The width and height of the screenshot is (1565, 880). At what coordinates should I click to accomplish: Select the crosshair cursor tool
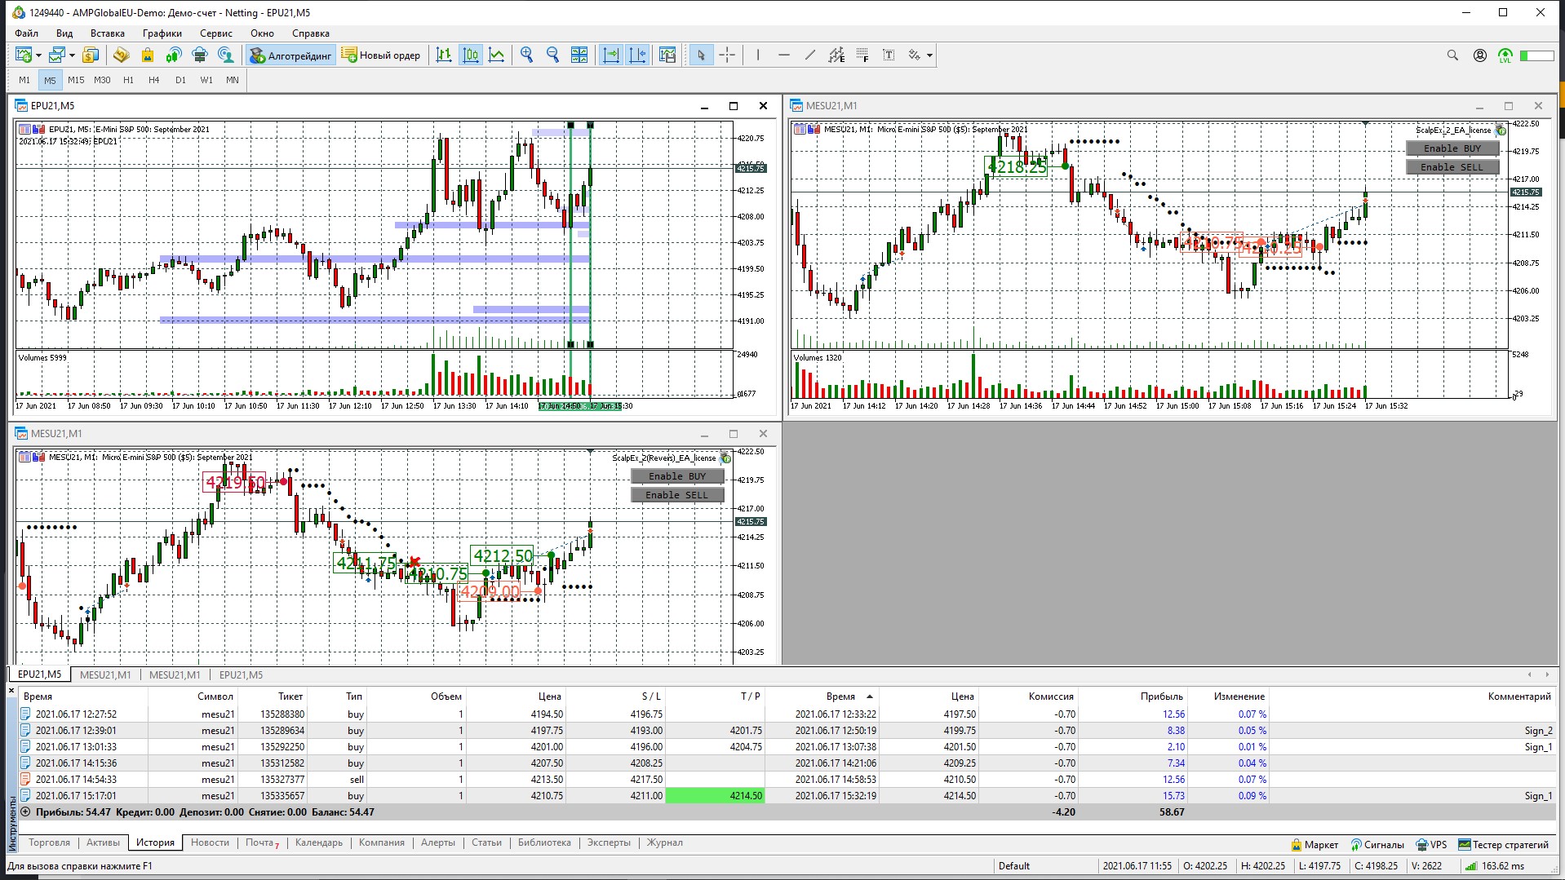(727, 55)
